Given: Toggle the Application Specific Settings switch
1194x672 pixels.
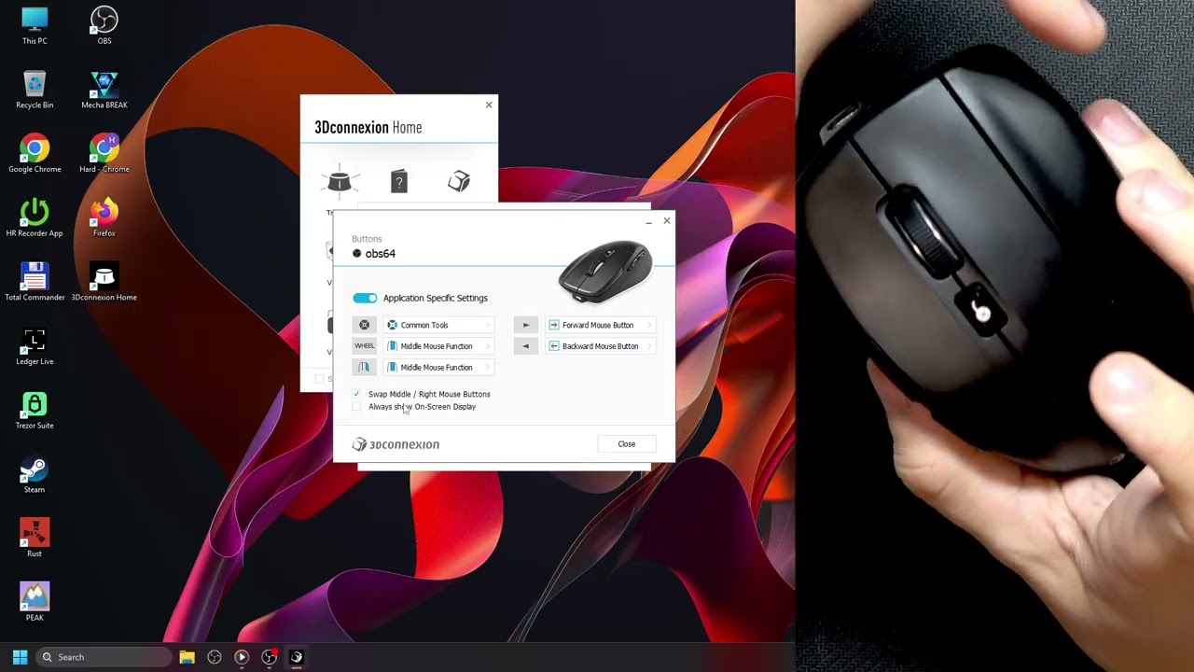Looking at the screenshot, I should coord(365,298).
